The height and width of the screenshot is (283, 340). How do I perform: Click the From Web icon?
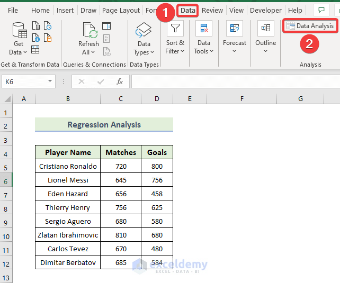tap(36, 38)
